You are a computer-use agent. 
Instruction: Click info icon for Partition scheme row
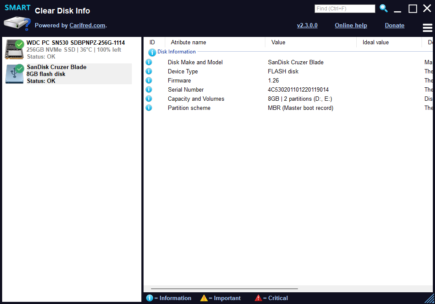pyautogui.click(x=149, y=108)
